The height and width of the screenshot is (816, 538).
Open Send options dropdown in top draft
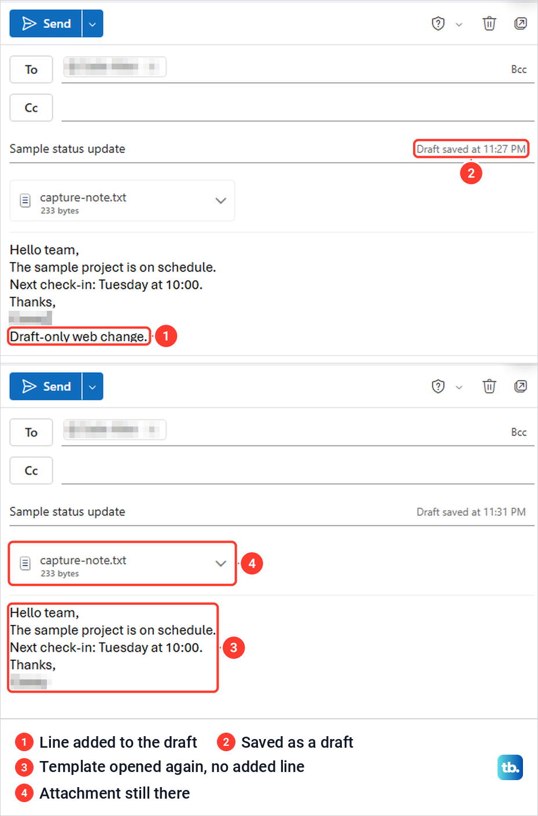93,24
